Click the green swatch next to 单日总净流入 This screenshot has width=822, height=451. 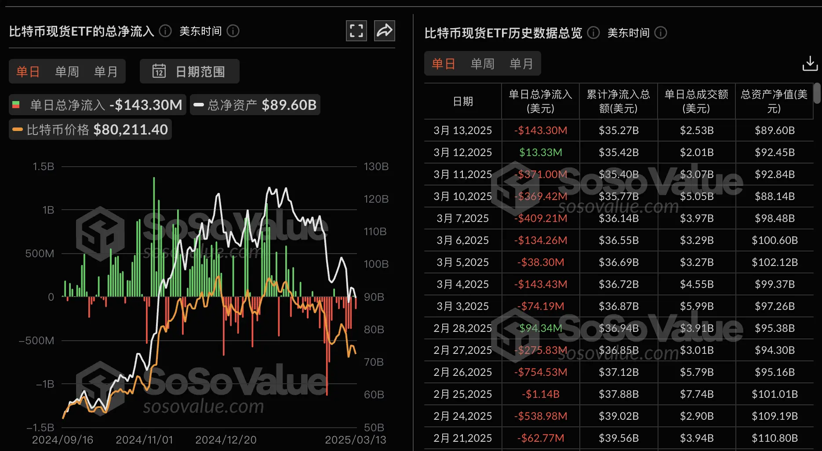(x=16, y=105)
